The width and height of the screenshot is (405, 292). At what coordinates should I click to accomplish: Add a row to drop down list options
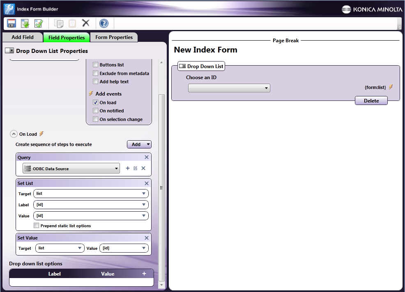(x=144, y=274)
